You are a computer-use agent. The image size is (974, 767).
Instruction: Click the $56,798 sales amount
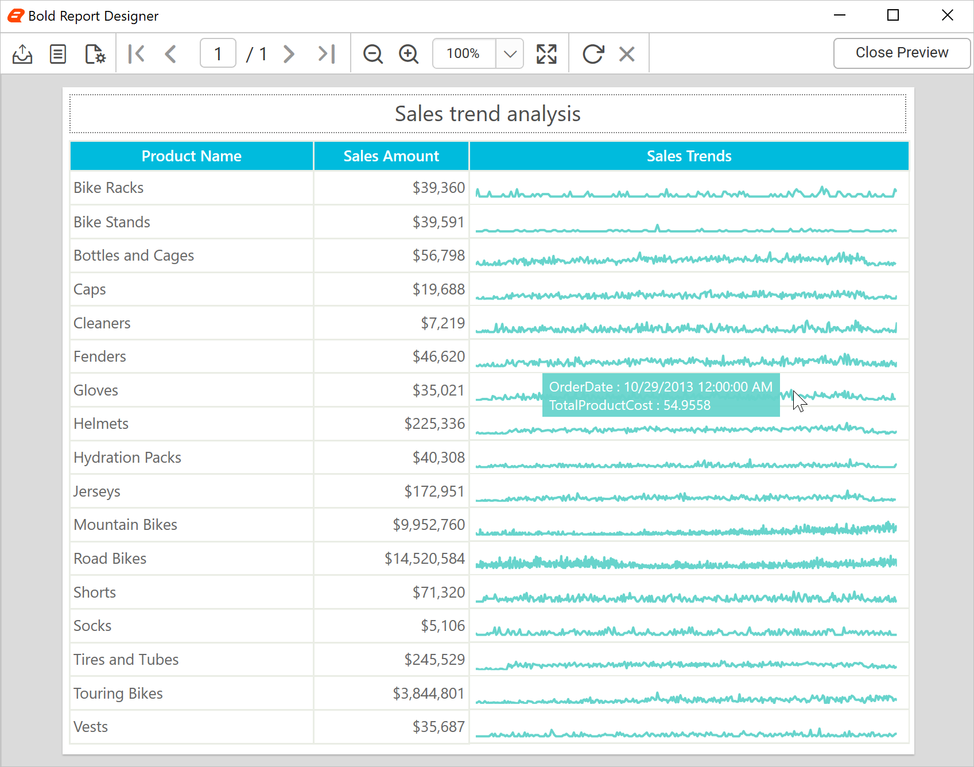(439, 255)
